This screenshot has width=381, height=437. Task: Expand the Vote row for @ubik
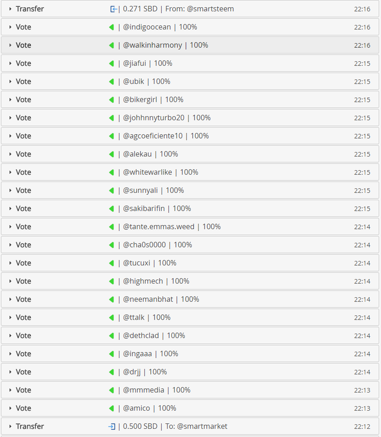point(10,81)
